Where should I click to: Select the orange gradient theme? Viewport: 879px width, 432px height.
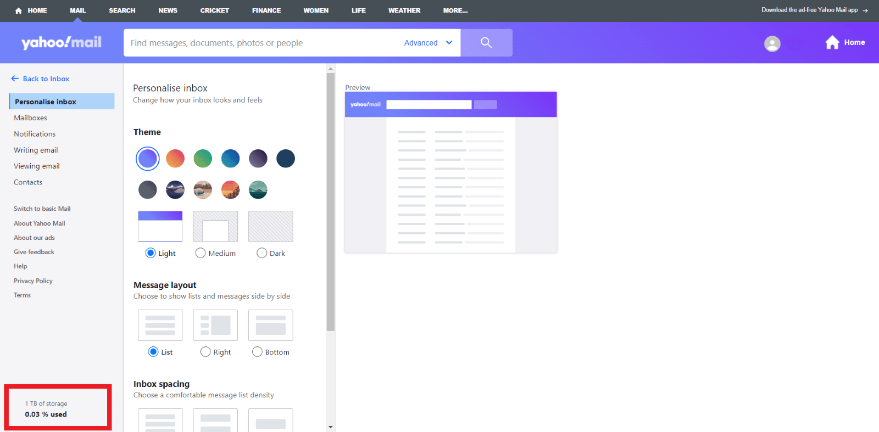(175, 159)
